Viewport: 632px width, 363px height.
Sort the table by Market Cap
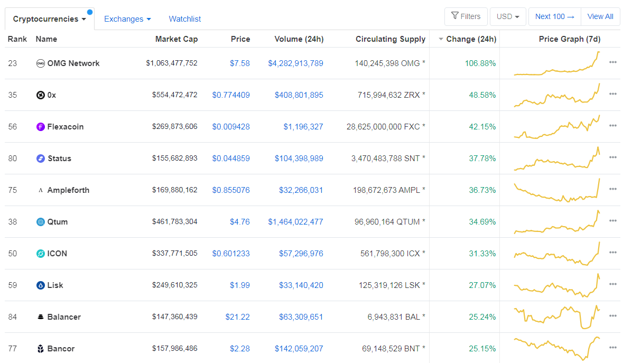point(176,39)
